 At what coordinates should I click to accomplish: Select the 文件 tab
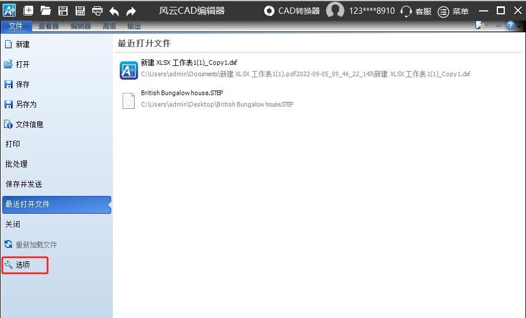coord(16,26)
